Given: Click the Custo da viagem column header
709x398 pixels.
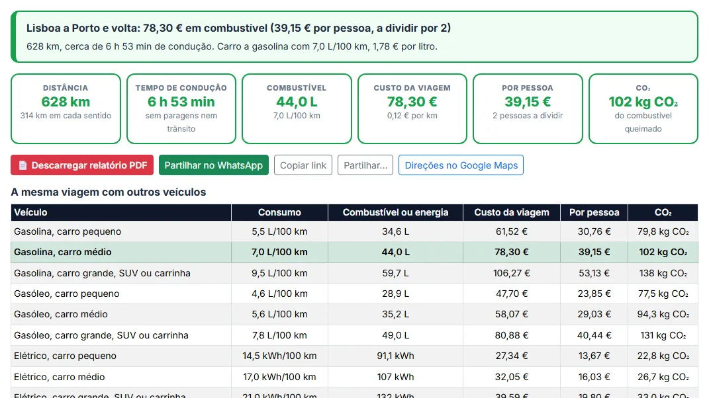Looking at the screenshot, I should pyautogui.click(x=512, y=212).
